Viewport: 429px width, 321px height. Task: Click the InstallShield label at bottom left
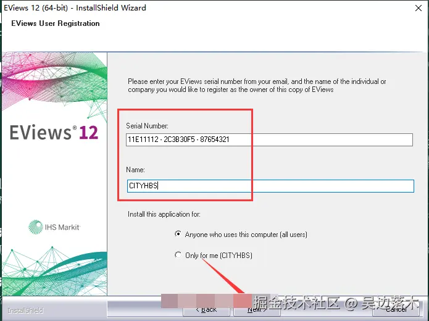(x=25, y=311)
